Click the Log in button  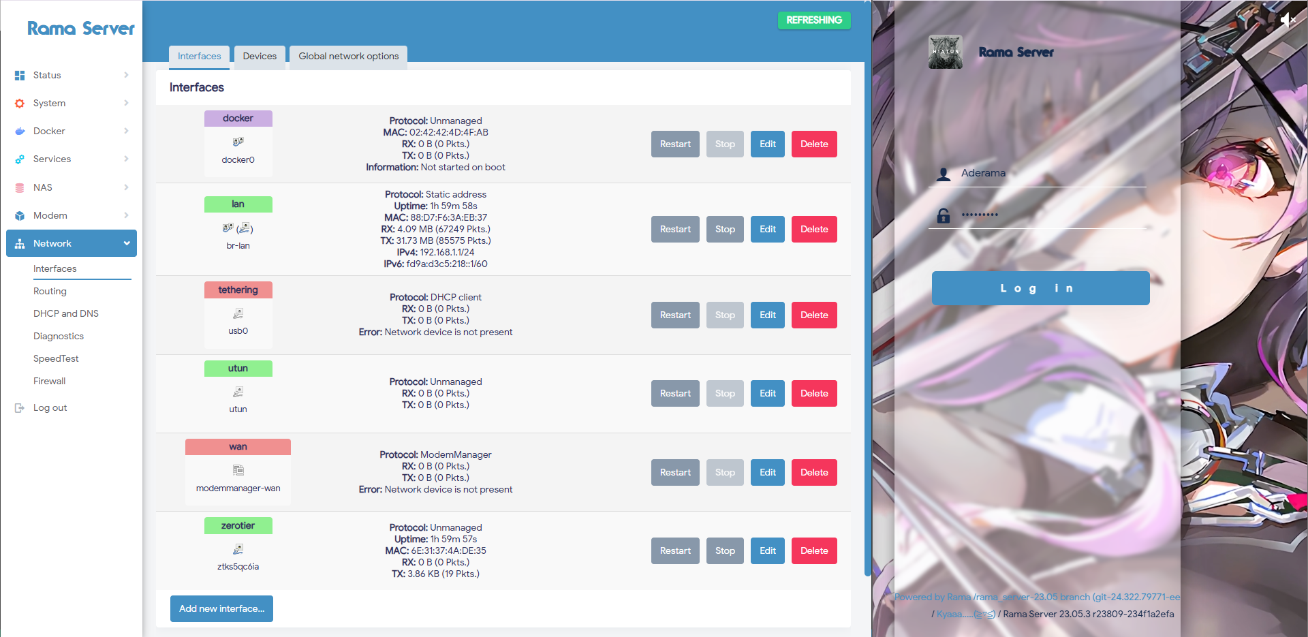click(1040, 288)
